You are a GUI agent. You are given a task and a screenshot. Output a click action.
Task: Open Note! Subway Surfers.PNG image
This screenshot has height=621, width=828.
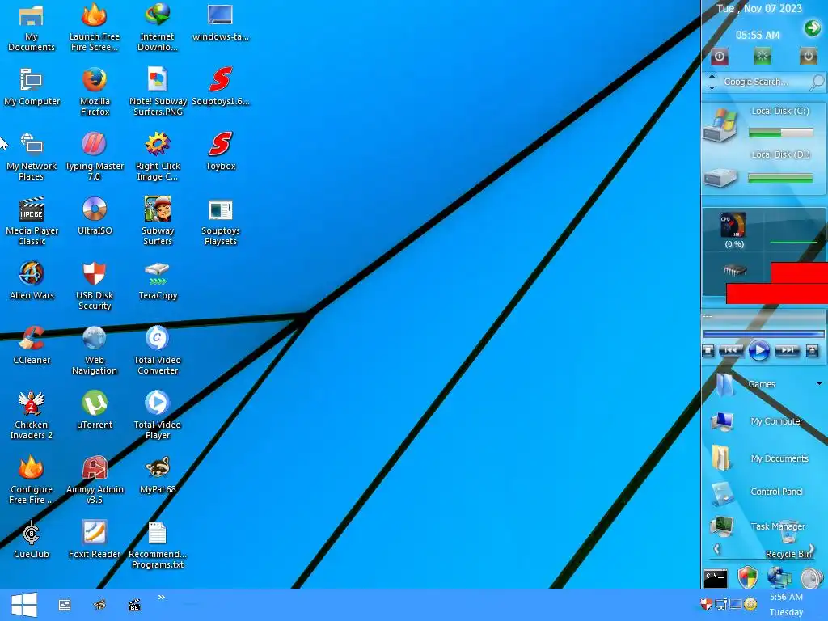(158, 92)
